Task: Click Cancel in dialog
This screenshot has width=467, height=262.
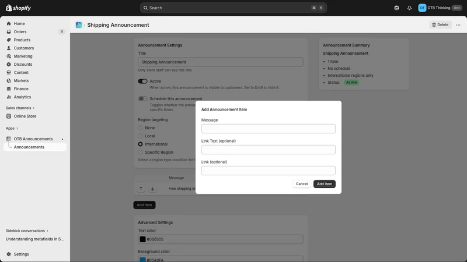Action: coord(301,184)
